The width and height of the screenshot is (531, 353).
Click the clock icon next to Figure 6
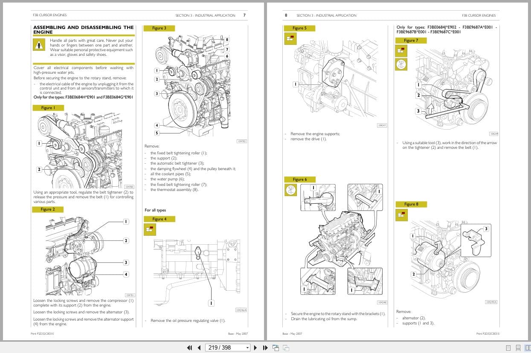pyautogui.click(x=290, y=190)
